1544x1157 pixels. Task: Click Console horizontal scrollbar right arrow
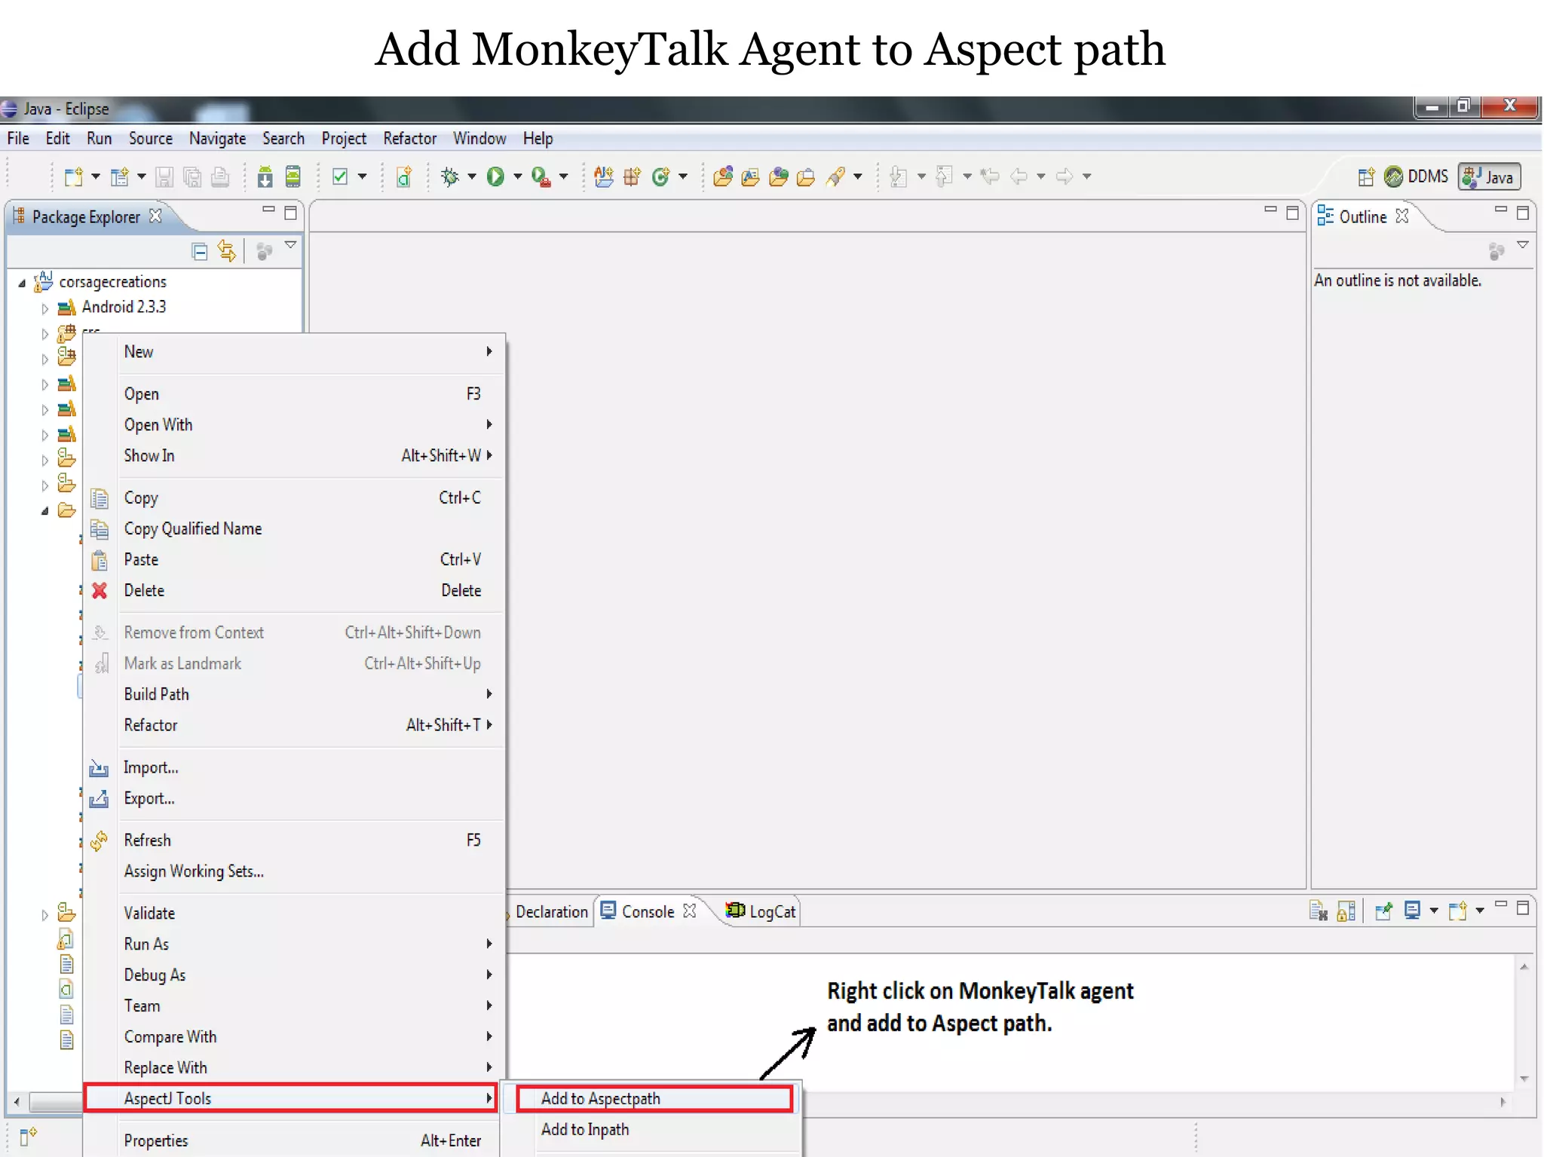pyautogui.click(x=1503, y=1102)
